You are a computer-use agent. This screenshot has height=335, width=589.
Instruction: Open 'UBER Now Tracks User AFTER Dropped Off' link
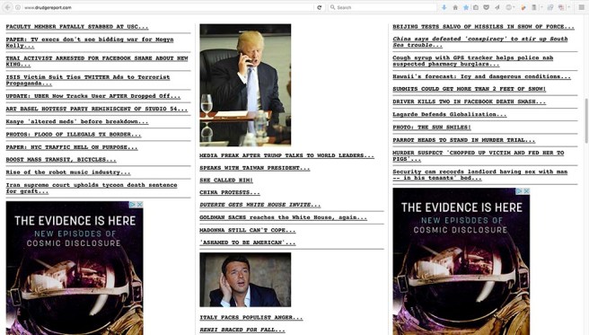pyautogui.click(x=93, y=96)
